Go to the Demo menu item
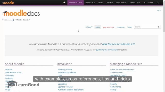165x92 pixels. (101, 3)
